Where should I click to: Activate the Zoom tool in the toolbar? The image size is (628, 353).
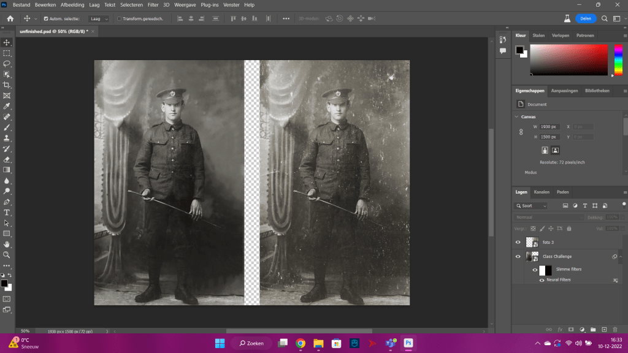click(7, 254)
